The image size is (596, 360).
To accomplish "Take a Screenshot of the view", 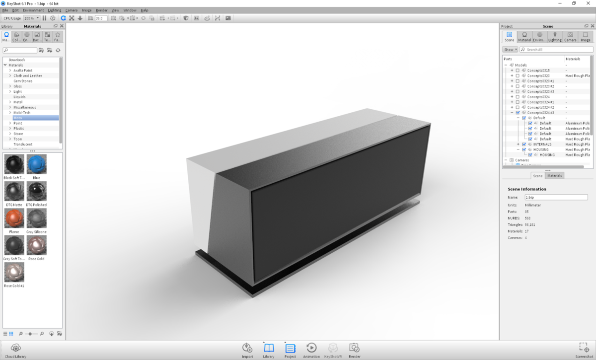I will [x=584, y=350].
